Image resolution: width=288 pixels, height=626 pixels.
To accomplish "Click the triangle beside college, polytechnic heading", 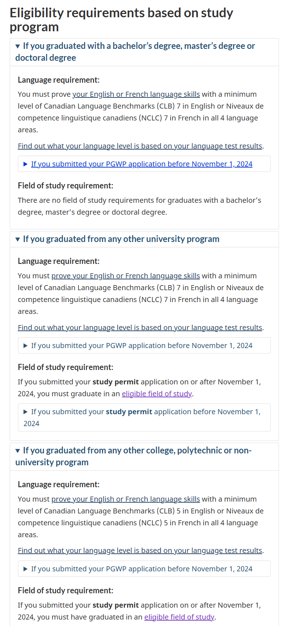I will [x=18, y=451].
